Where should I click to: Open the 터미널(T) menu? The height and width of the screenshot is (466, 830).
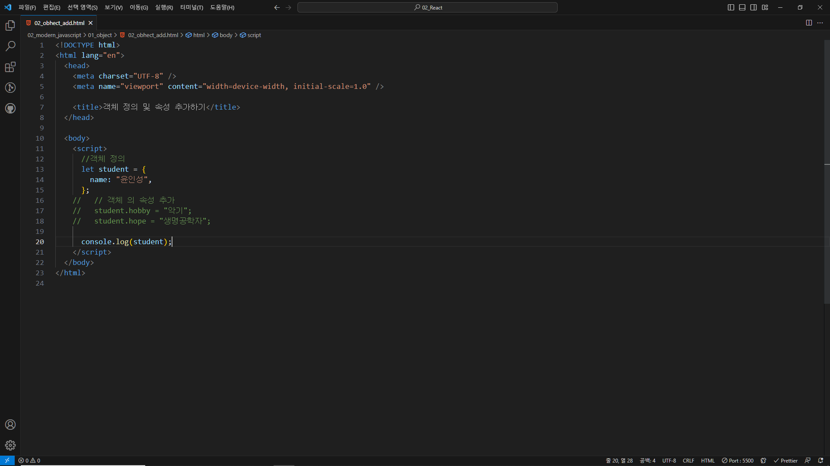pos(192,7)
